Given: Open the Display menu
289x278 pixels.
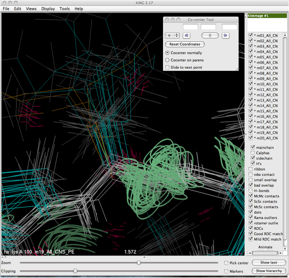Looking at the screenshot, I should 48,9.
